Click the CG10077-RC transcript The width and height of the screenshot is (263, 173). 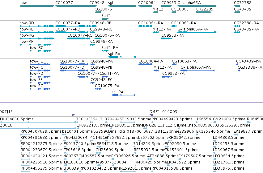click(78, 38)
